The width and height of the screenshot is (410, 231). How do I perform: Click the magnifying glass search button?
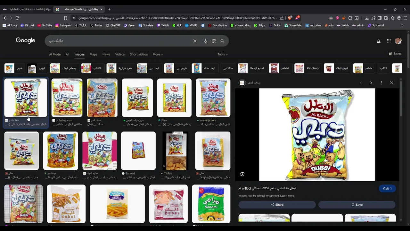pyautogui.click(x=222, y=41)
